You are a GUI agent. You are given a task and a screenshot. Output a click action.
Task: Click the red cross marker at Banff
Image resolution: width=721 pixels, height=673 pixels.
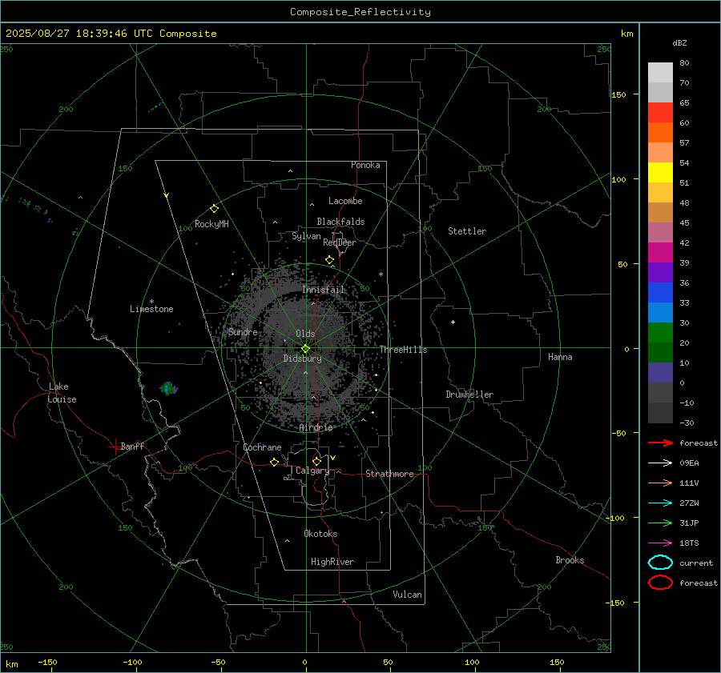click(x=115, y=447)
